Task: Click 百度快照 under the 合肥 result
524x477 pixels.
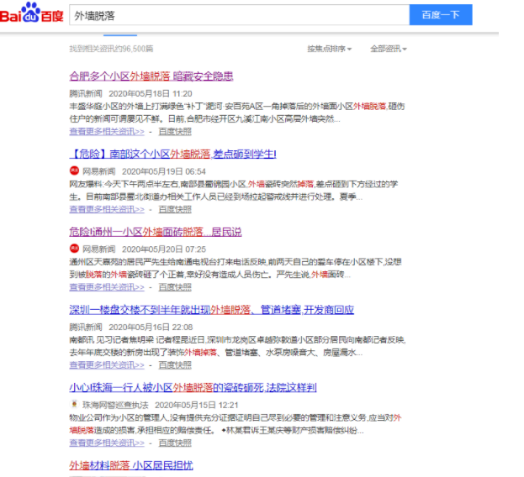Action: click(175, 131)
